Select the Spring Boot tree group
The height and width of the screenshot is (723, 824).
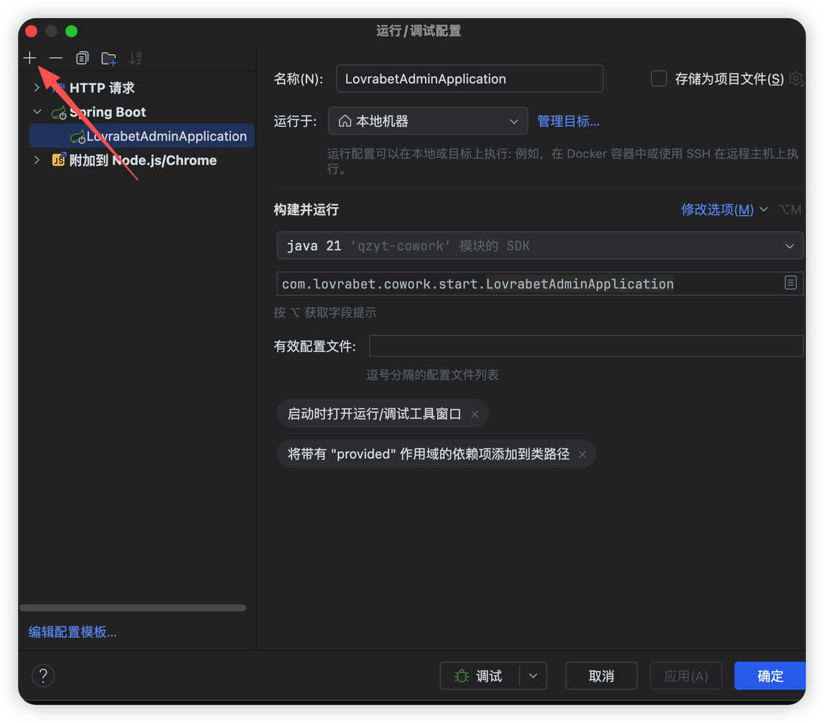pos(108,112)
